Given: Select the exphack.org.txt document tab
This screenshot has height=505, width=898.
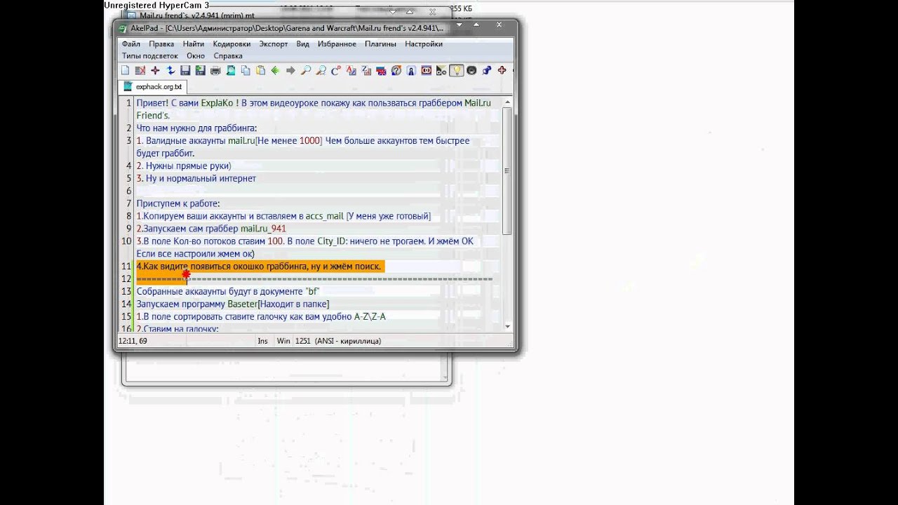Looking at the screenshot, I should click(153, 87).
